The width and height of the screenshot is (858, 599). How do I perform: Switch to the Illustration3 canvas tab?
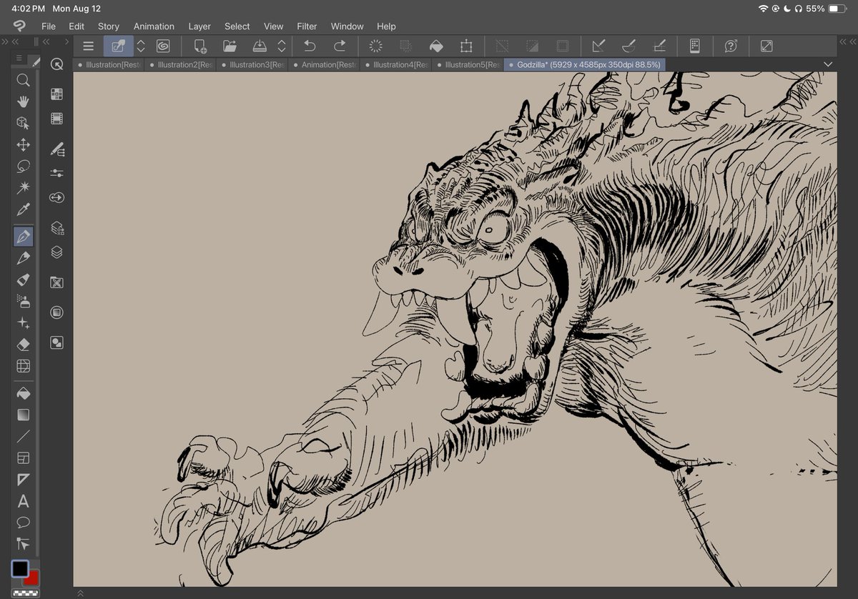252,64
